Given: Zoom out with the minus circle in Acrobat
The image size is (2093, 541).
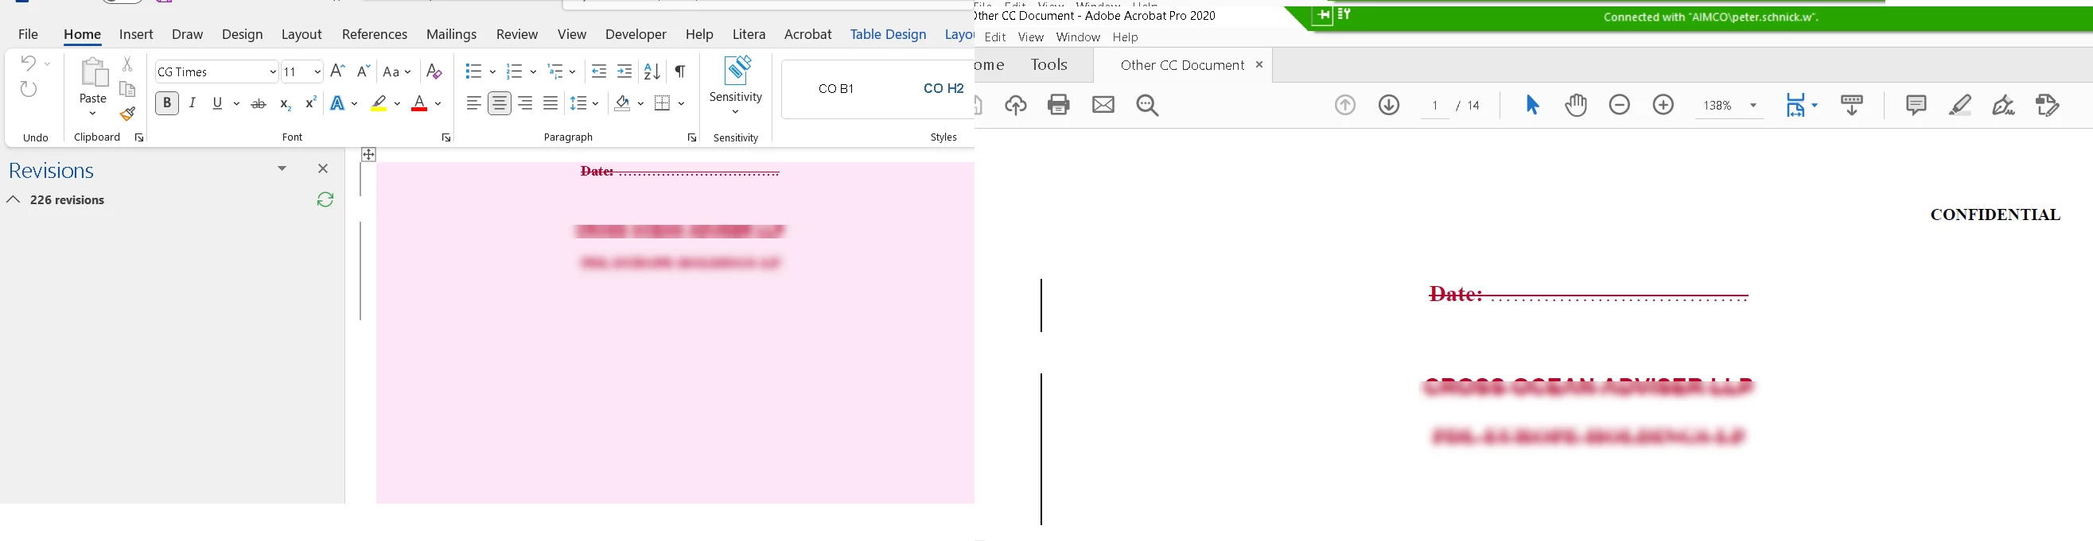Looking at the screenshot, I should point(1620,105).
